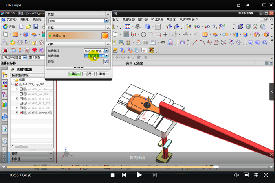Click the 确定 OK button
This screenshot has height=183, width=275.
(x=74, y=74)
